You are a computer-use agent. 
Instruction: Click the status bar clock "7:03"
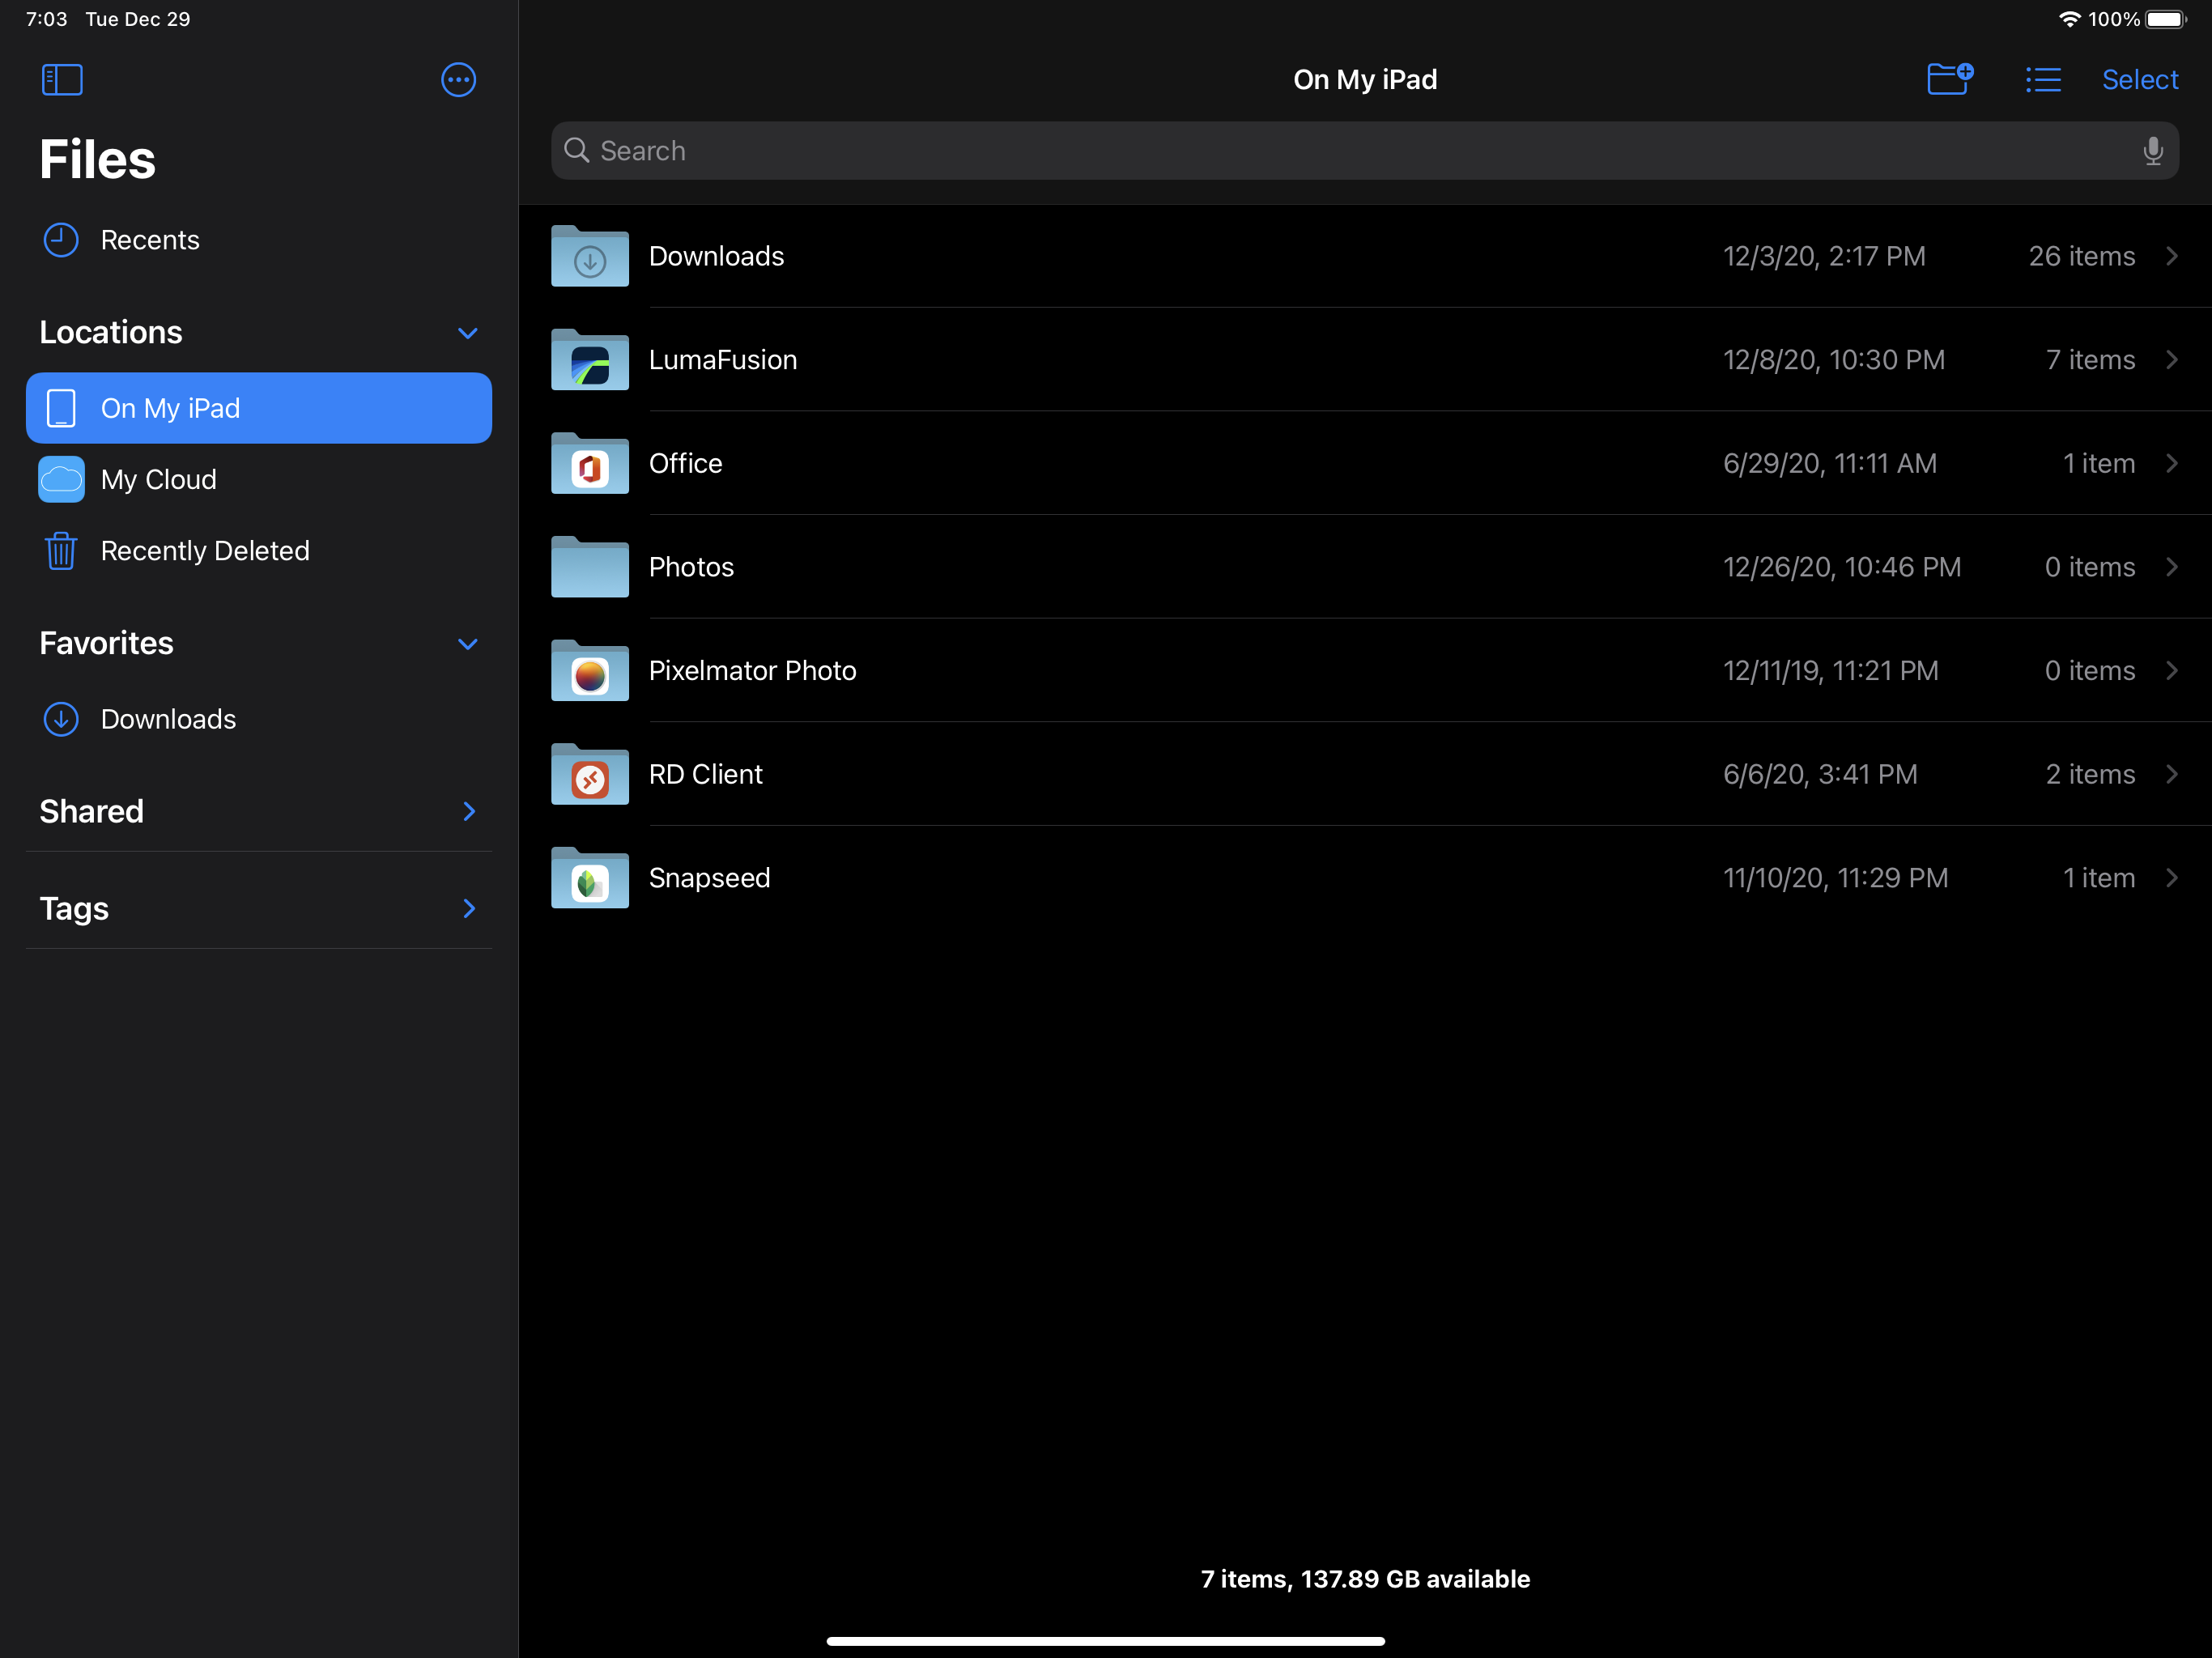[x=46, y=19]
